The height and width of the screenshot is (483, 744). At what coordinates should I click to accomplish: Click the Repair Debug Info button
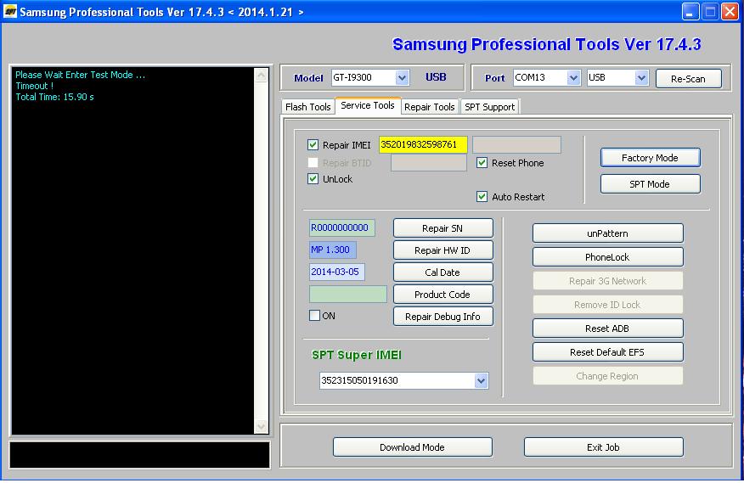pyautogui.click(x=442, y=317)
